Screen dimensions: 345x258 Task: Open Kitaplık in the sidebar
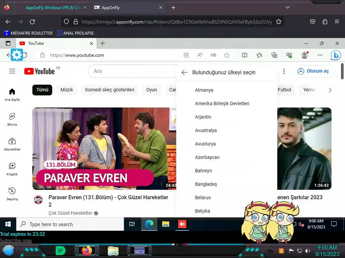[x=12, y=169]
